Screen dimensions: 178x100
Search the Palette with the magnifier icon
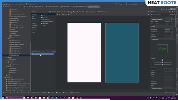[x=50, y=12]
